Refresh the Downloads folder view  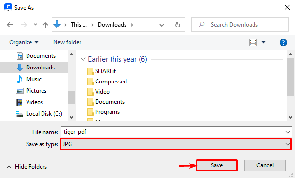(177, 25)
